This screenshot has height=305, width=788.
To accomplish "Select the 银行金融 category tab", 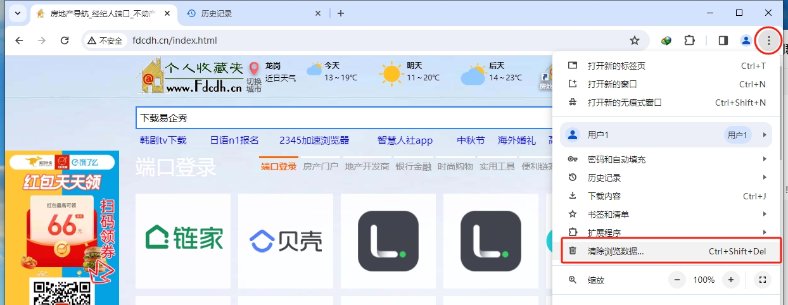I will [414, 166].
